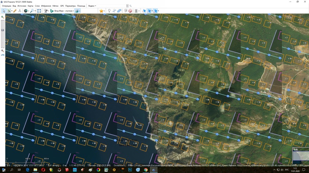Open the Параметры menu

(70, 6)
